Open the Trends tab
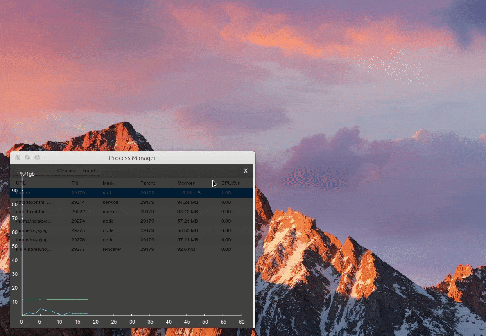The image size is (486, 336). coord(90,171)
